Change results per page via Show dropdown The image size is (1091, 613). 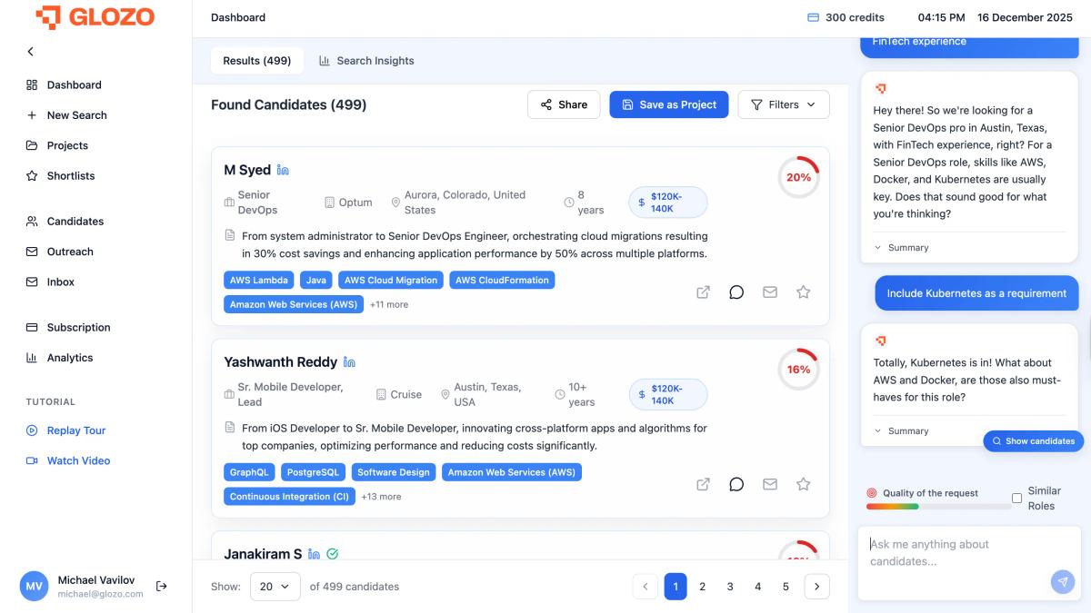(x=275, y=587)
